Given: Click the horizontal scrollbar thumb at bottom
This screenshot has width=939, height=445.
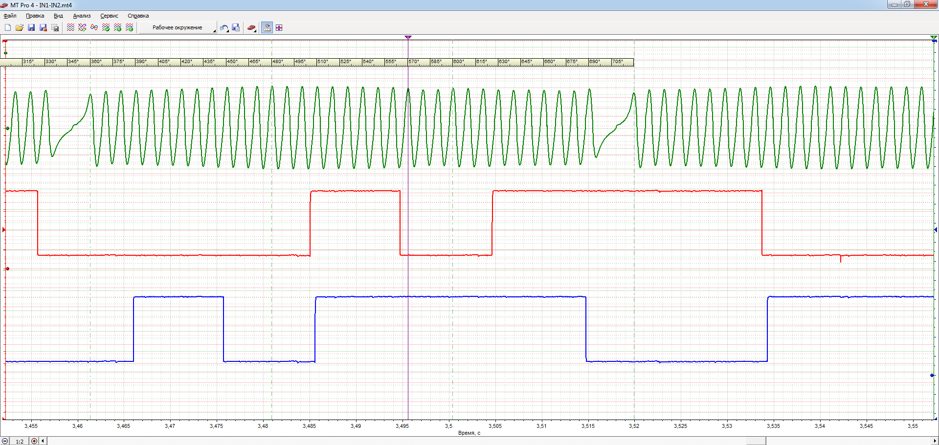Looking at the screenshot, I should click(756, 441).
